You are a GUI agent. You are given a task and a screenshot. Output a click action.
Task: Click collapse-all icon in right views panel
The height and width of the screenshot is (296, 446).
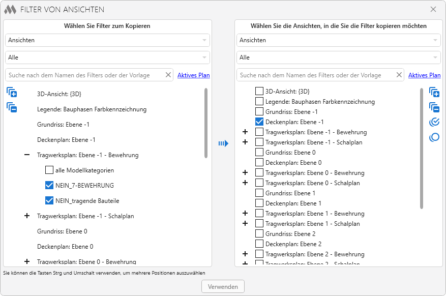[x=434, y=107]
